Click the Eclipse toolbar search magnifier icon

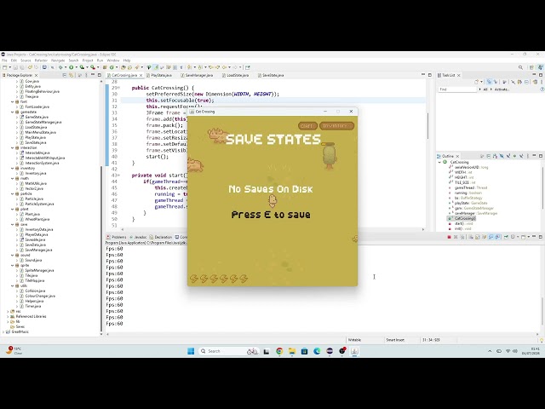[x=520, y=67]
